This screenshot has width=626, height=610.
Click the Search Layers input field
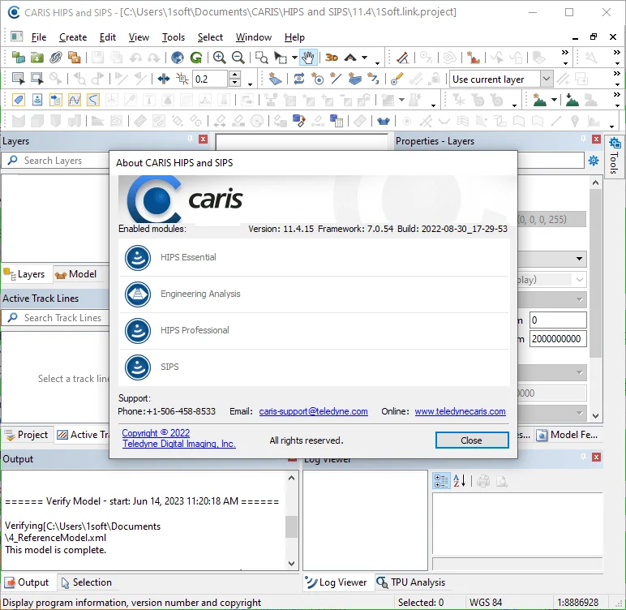(x=56, y=161)
